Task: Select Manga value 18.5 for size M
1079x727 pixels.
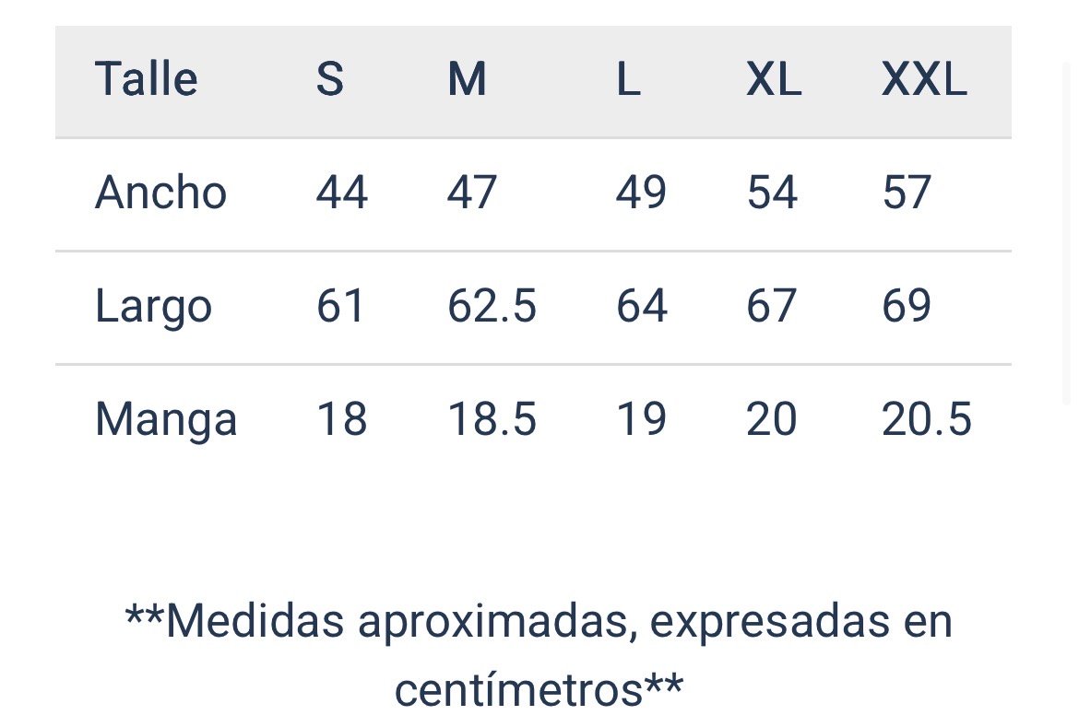Action: tap(492, 419)
